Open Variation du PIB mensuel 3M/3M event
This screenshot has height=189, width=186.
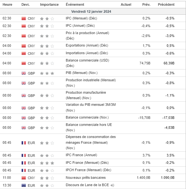[91, 107]
